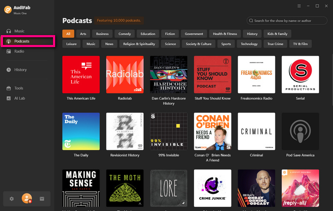Open settings gear at bottom left
This screenshot has height=211, width=333.
point(12,199)
